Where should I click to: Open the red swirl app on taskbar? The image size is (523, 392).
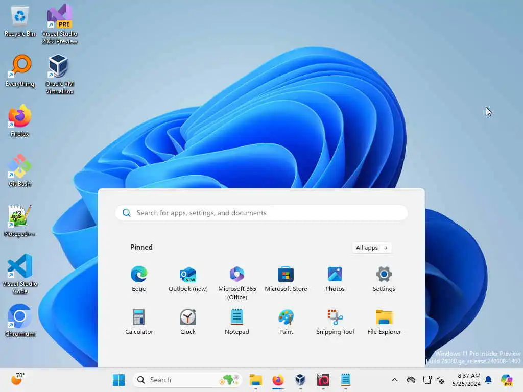click(x=323, y=380)
